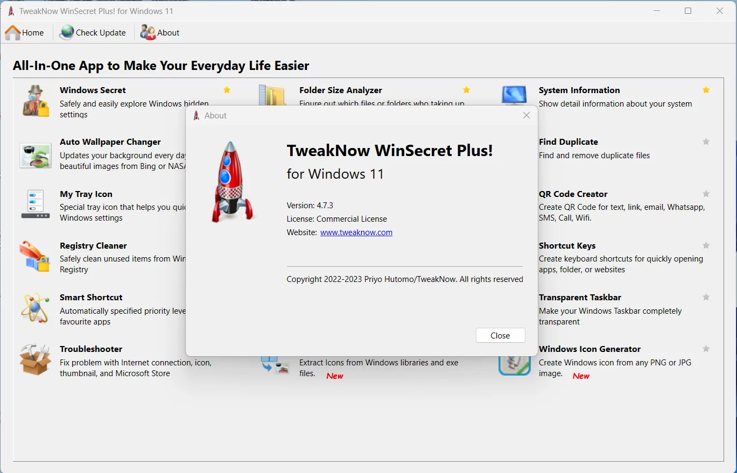This screenshot has height=473, width=737.
Task: Click the Home house icon in toolbar
Action: point(13,33)
